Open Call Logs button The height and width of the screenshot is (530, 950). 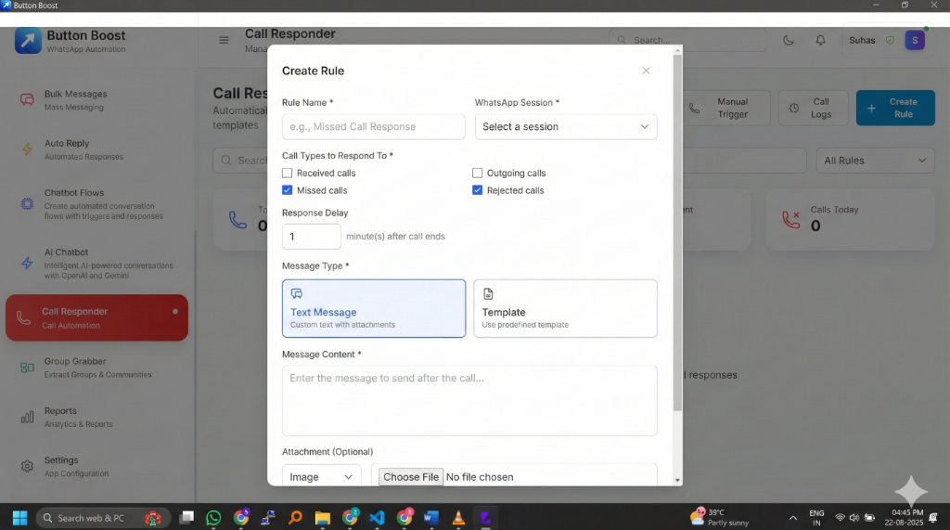click(x=813, y=108)
